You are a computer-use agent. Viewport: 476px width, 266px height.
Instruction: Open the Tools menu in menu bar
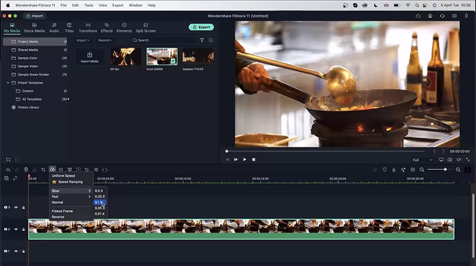pos(89,5)
